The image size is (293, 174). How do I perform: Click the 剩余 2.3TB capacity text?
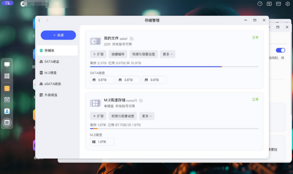click(x=98, y=63)
